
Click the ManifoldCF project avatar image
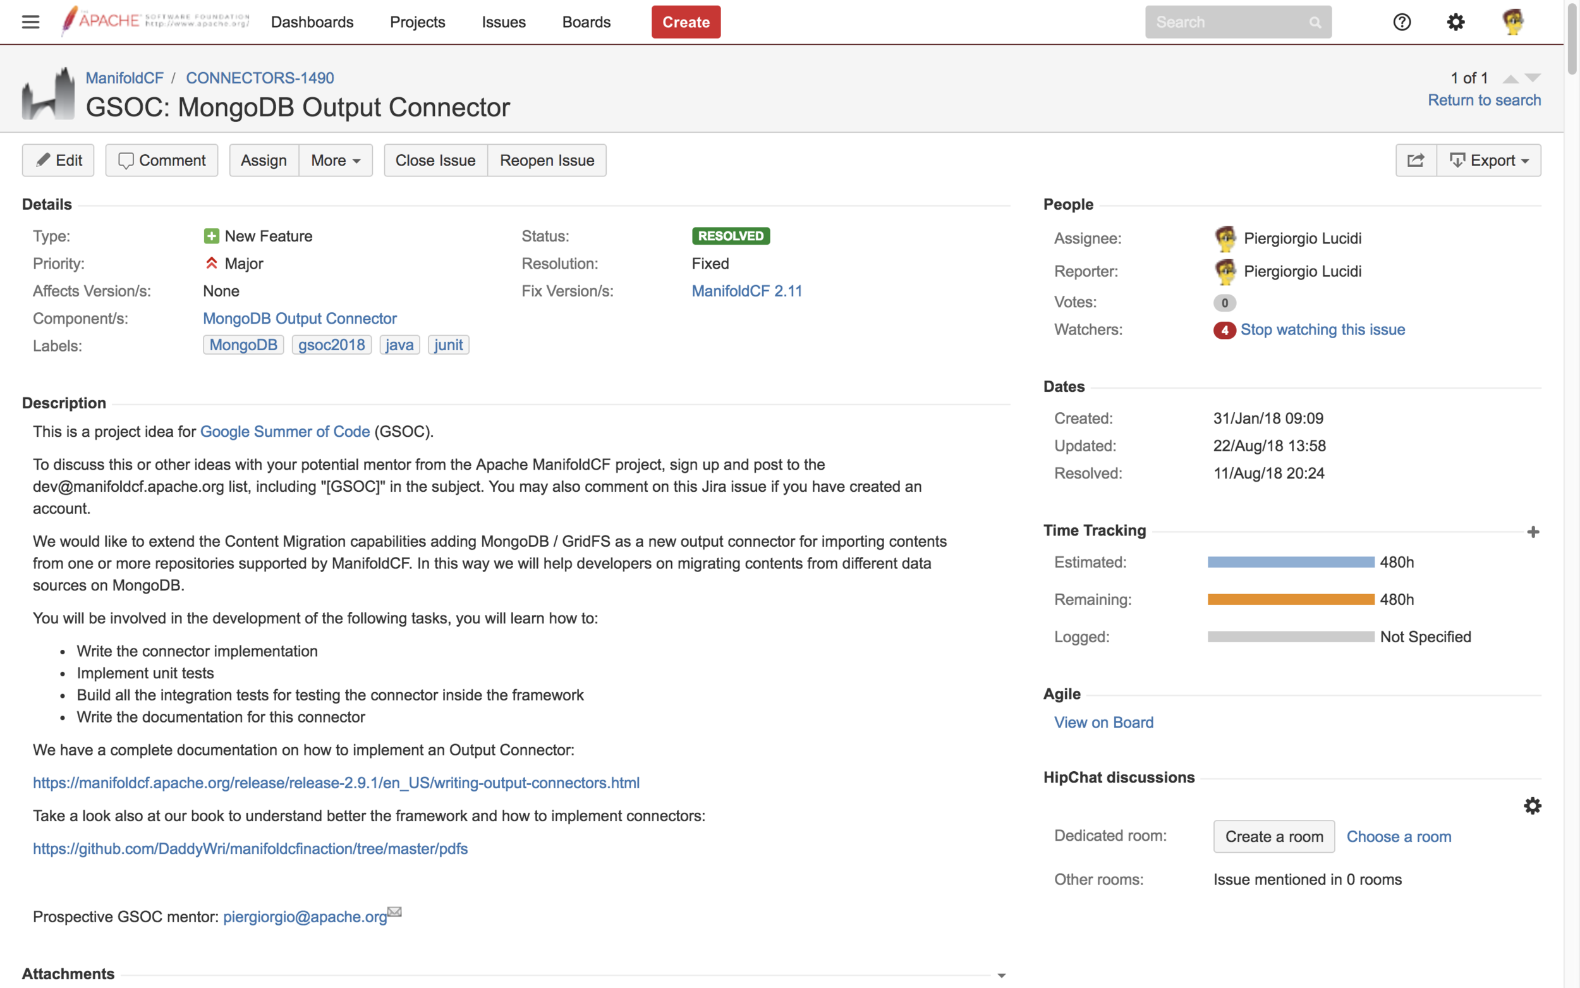(x=48, y=94)
